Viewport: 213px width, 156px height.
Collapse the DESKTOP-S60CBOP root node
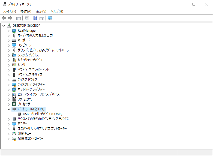(4, 26)
